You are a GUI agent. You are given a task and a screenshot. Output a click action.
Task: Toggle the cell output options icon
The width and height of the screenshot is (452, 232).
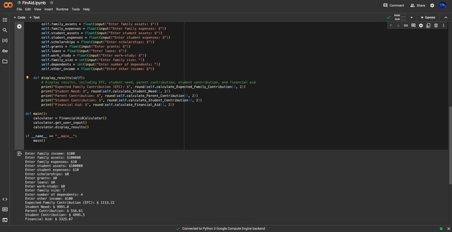point(19,154)
